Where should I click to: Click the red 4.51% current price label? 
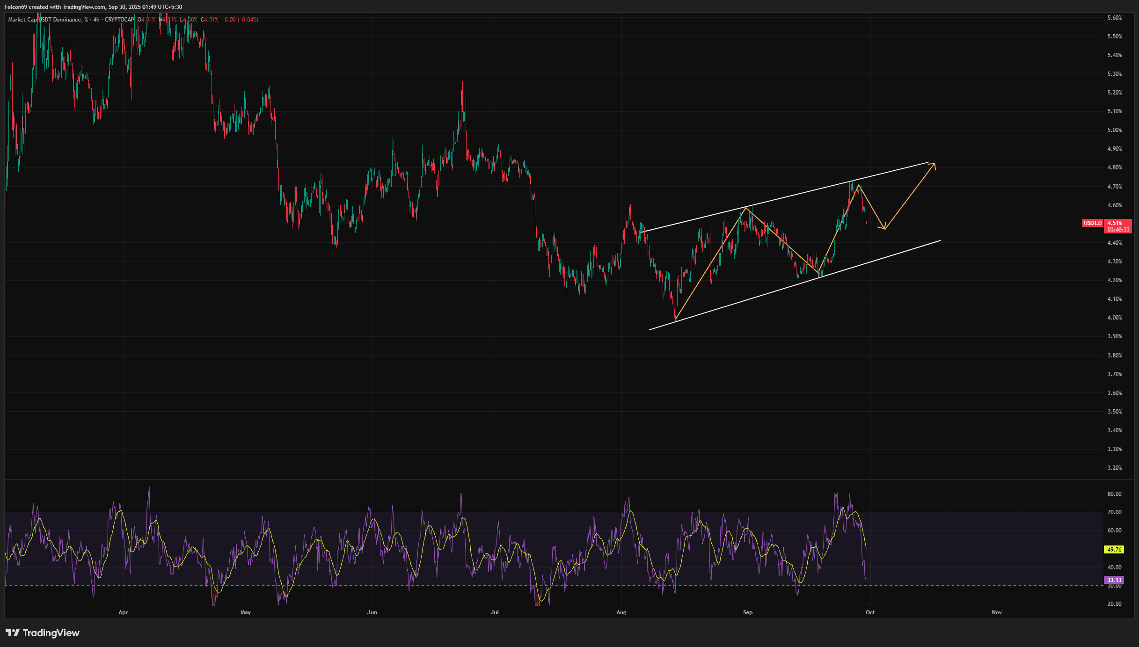(1114, 223)
